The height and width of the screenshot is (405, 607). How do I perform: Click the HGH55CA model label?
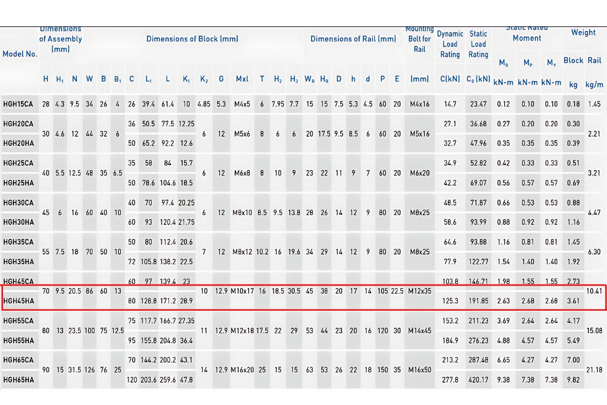tap(18, 321)
